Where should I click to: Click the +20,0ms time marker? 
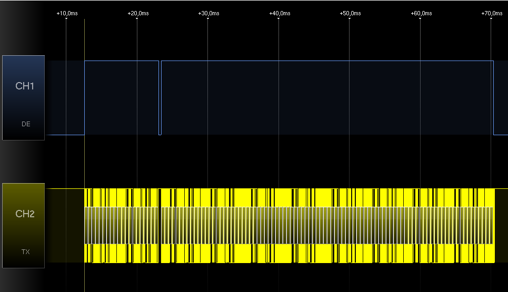[x=138, y=13]
